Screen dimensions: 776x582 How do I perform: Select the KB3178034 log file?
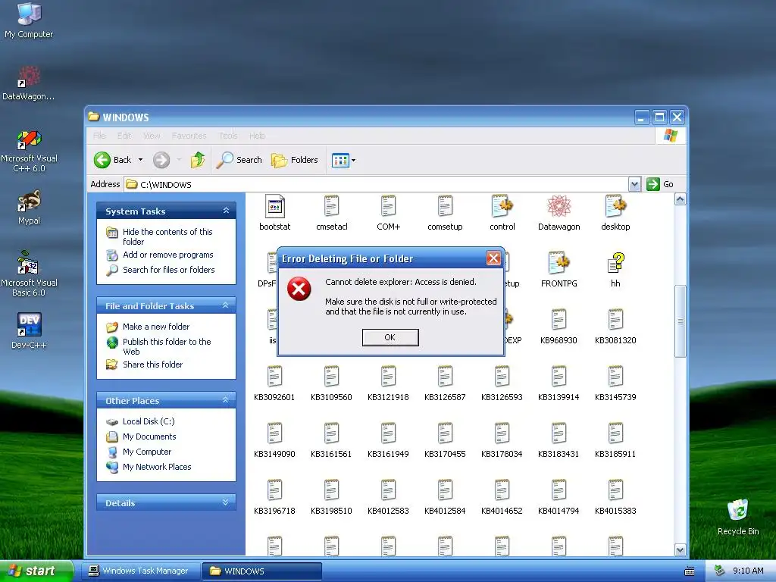point(502,440)
